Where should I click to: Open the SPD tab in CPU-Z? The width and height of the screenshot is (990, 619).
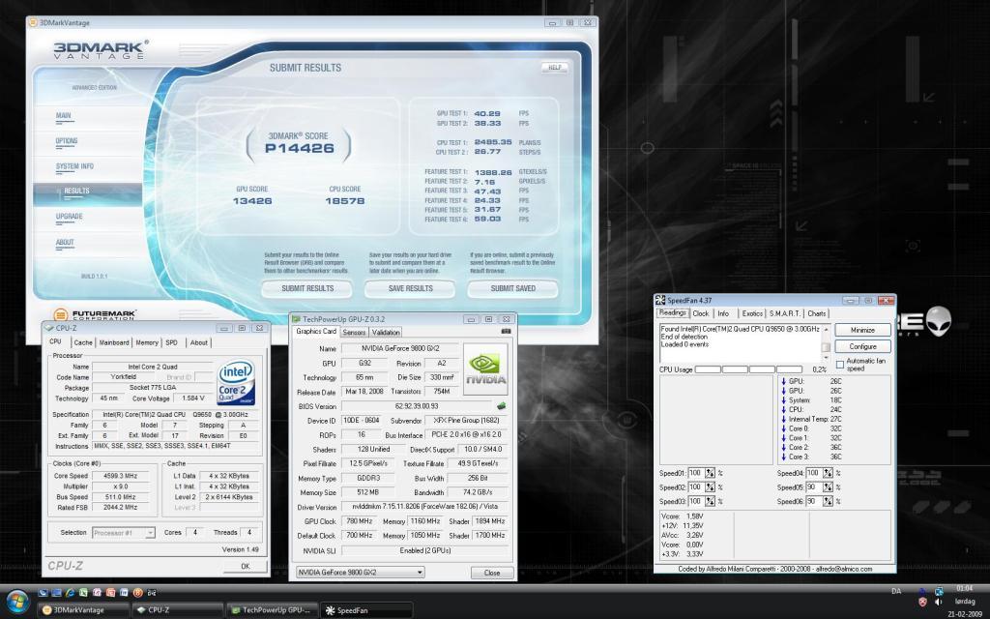click(172, 342)
